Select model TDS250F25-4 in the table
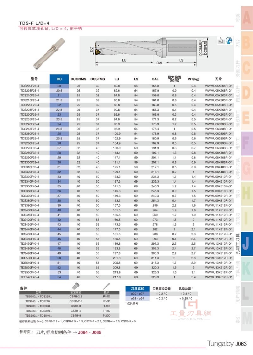The image size is (253, 355). (30, 134)
